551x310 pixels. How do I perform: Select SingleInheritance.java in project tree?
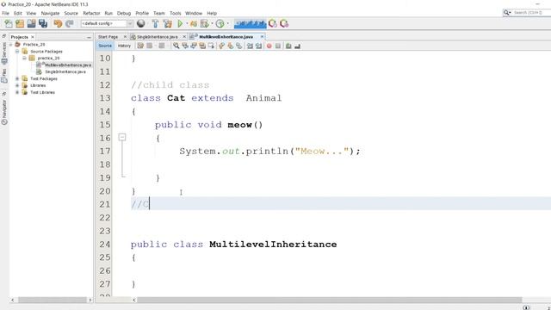click(65, 71)
